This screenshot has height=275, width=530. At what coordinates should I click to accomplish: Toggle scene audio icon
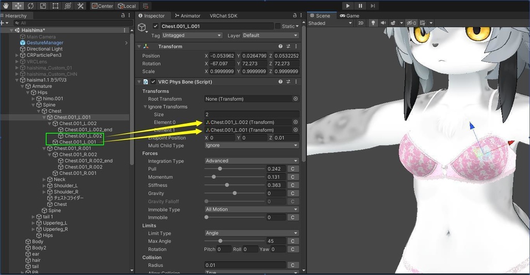[x=383, y=23]
